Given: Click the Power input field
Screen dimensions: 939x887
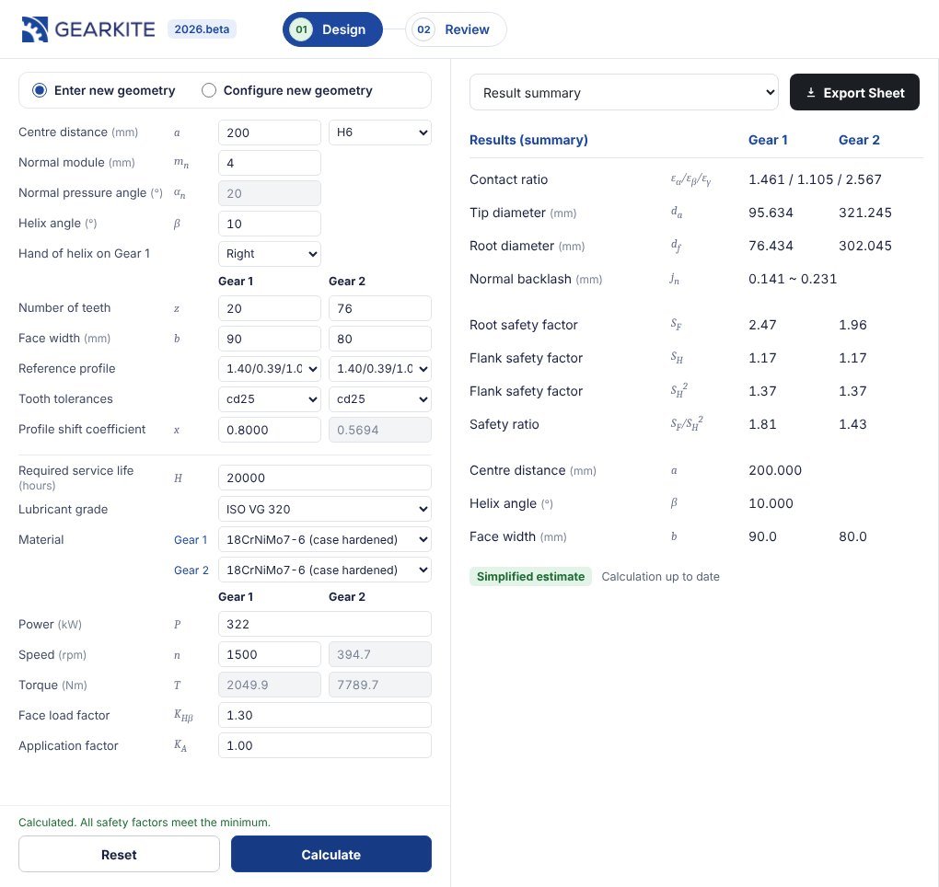Looking at the screenshot, I should pos(325,624).
